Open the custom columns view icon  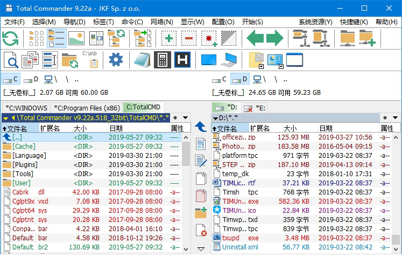click(x=96, y=38)
